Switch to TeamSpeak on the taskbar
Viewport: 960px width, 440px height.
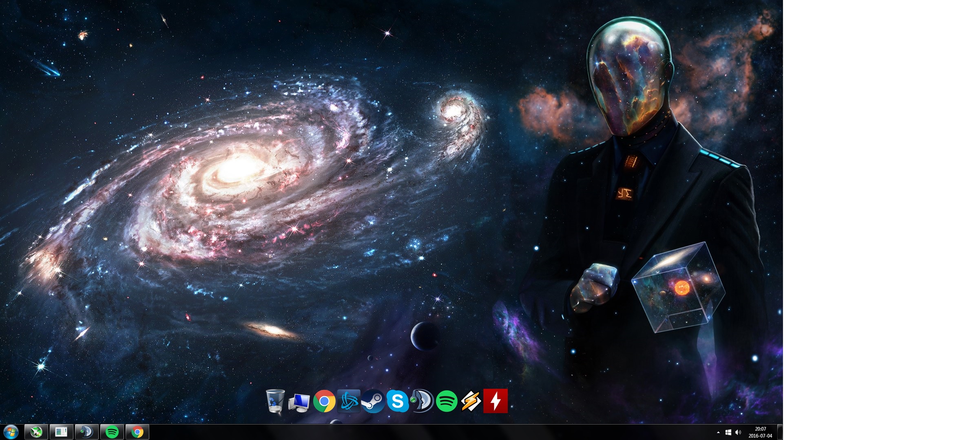coord(87,432)
